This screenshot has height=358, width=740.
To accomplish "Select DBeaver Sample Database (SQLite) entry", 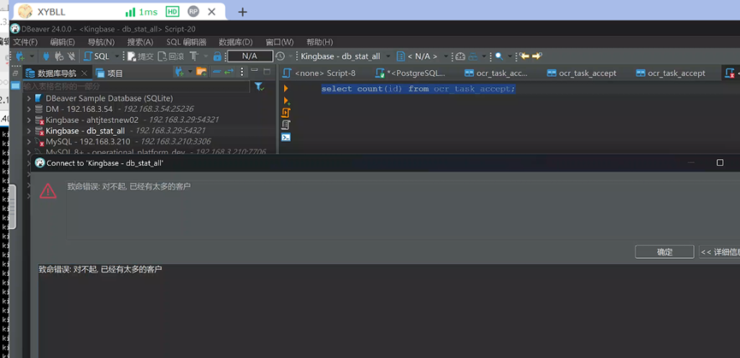I will (110, 98).
